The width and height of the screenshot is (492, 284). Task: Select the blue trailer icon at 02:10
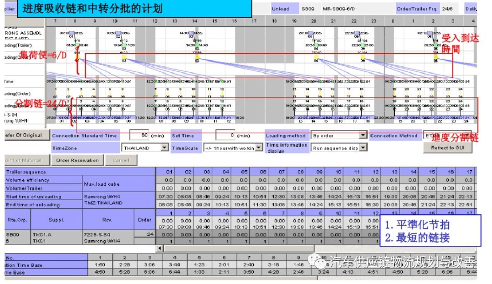click(x=430, y=33)
